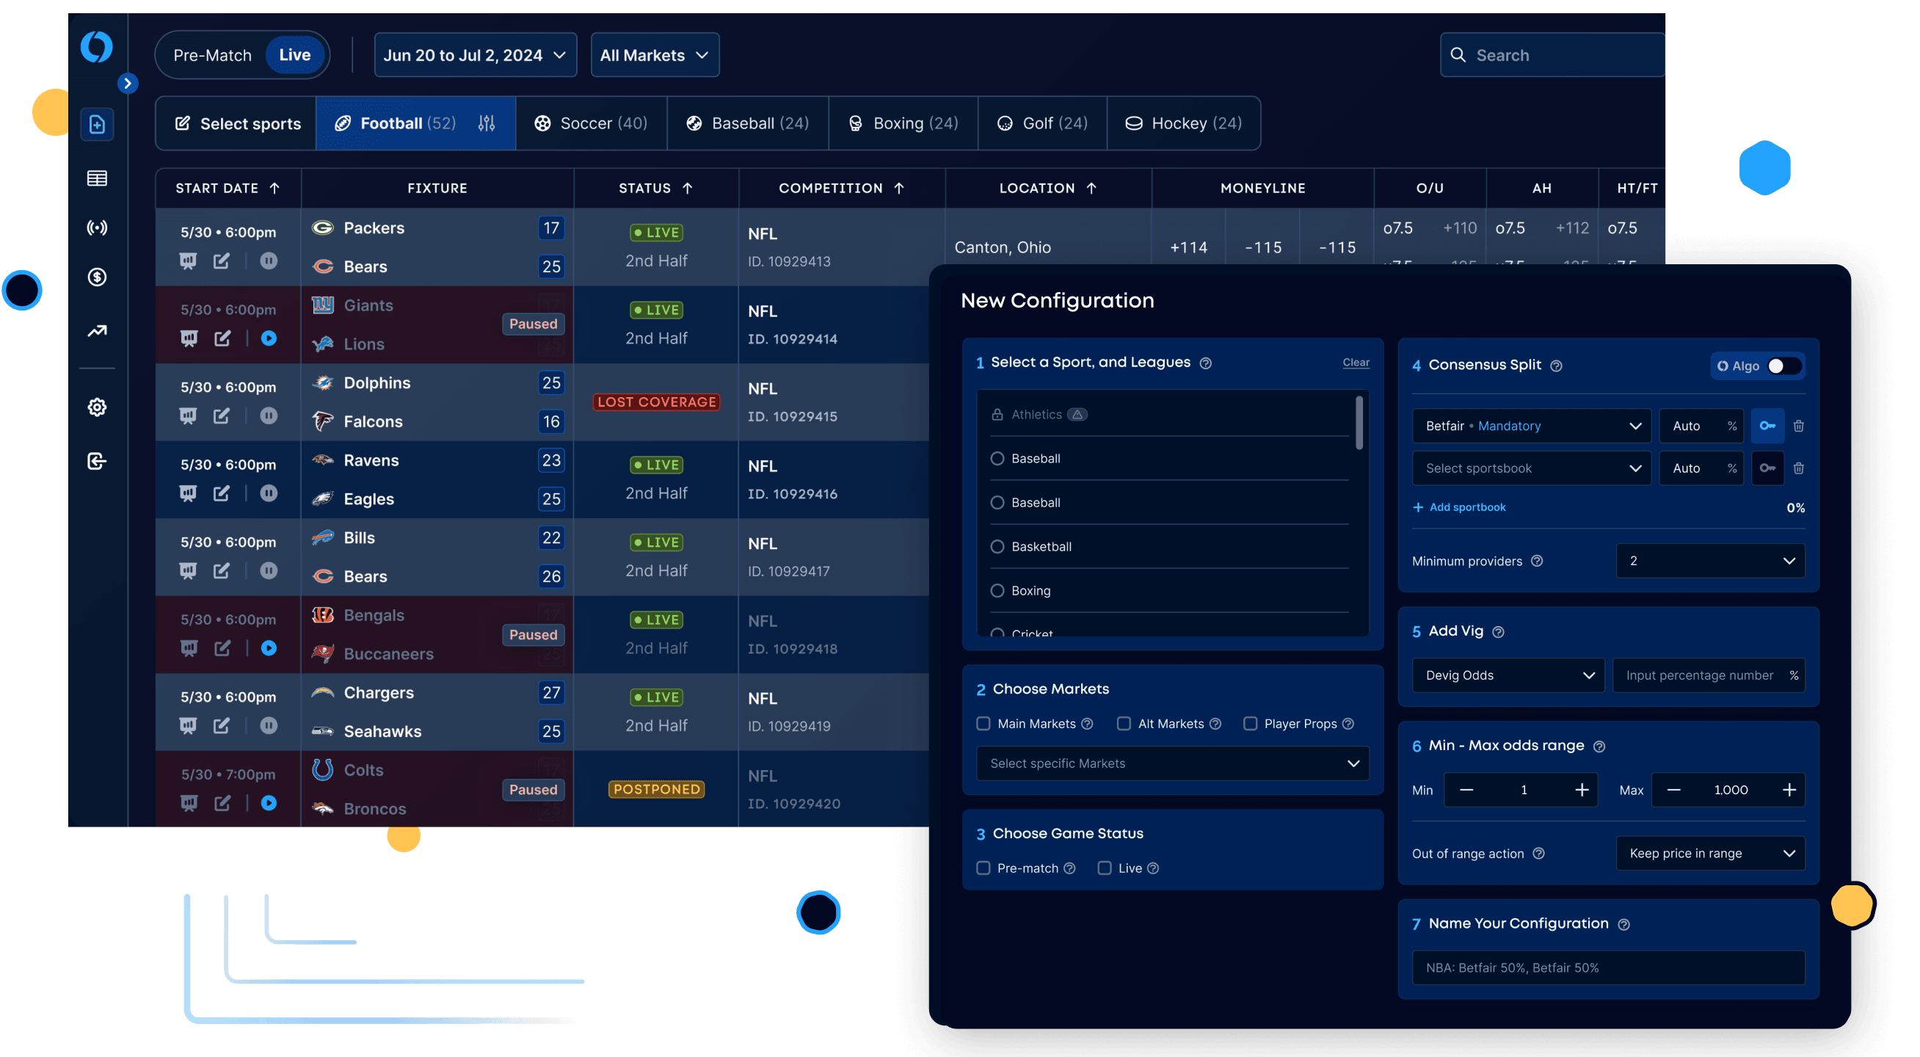Select the Hockey (24) tab
Image resolution: width=1920 pixels, height=1057 pixels.
pos(1183,123)
